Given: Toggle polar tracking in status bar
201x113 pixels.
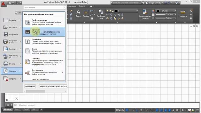Looking at the screenshot, I should coord(141,110).
